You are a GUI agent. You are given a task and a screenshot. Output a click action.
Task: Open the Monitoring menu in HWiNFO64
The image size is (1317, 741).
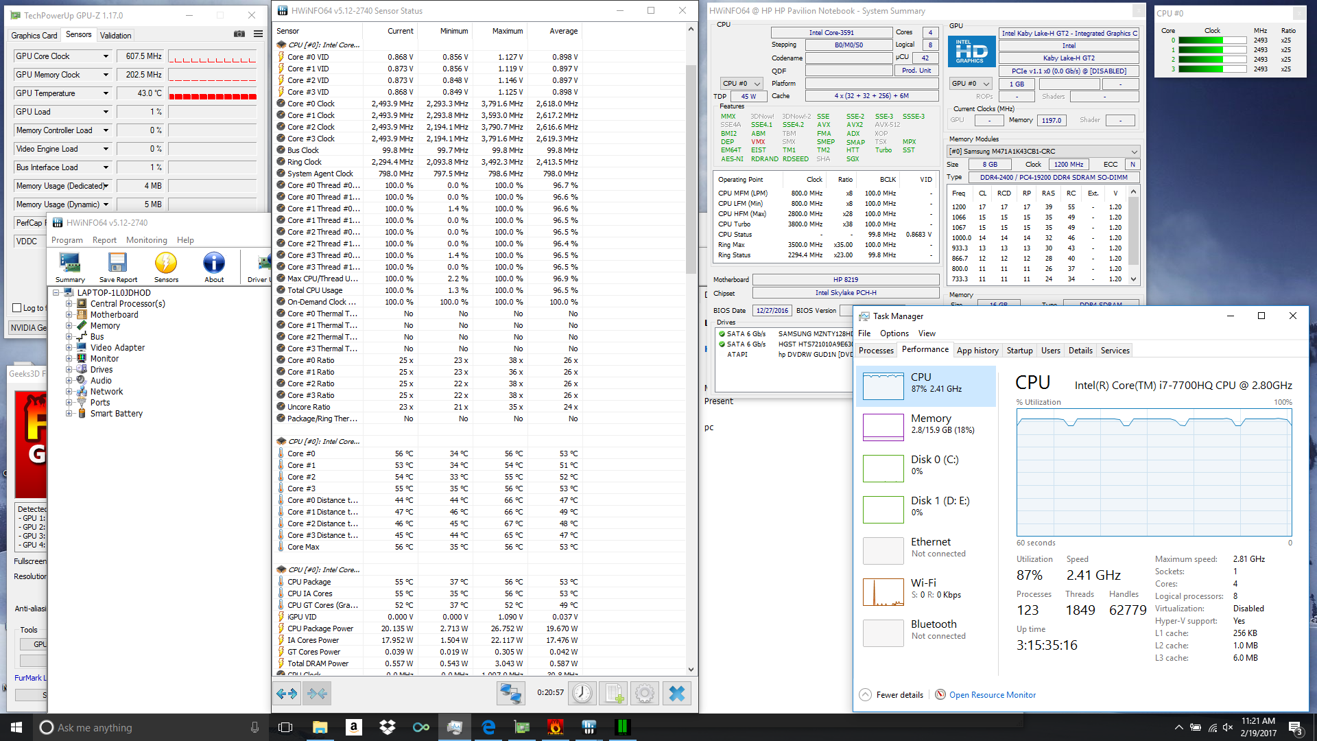(x=146, y=240)
